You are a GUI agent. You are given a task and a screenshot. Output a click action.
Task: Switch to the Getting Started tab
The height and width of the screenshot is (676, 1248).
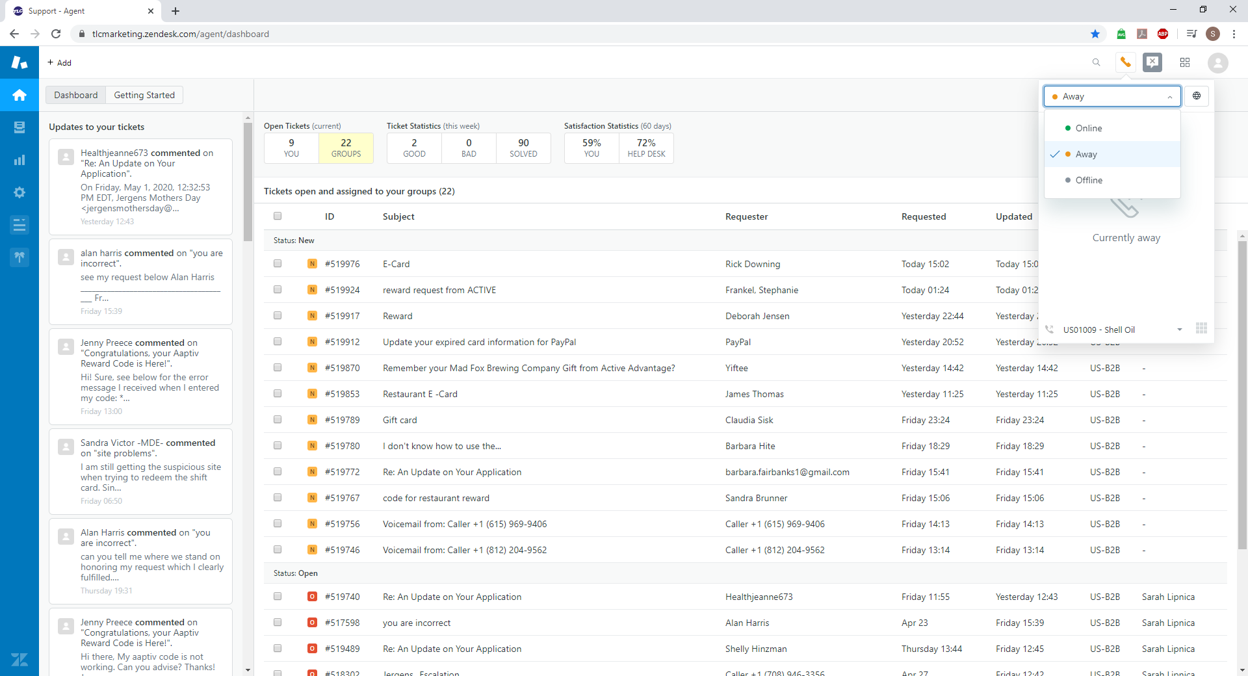coord(144,95)
